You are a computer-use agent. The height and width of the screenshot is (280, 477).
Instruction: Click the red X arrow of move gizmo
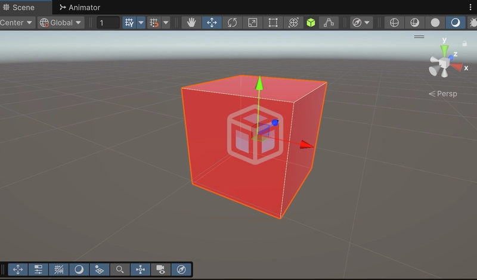[x=306, y=145]
